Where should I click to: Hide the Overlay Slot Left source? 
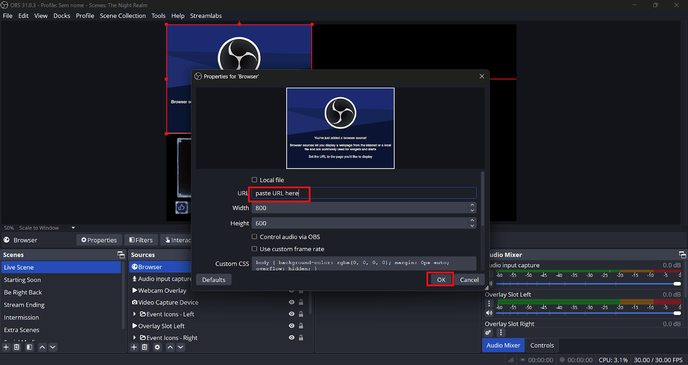292,326
